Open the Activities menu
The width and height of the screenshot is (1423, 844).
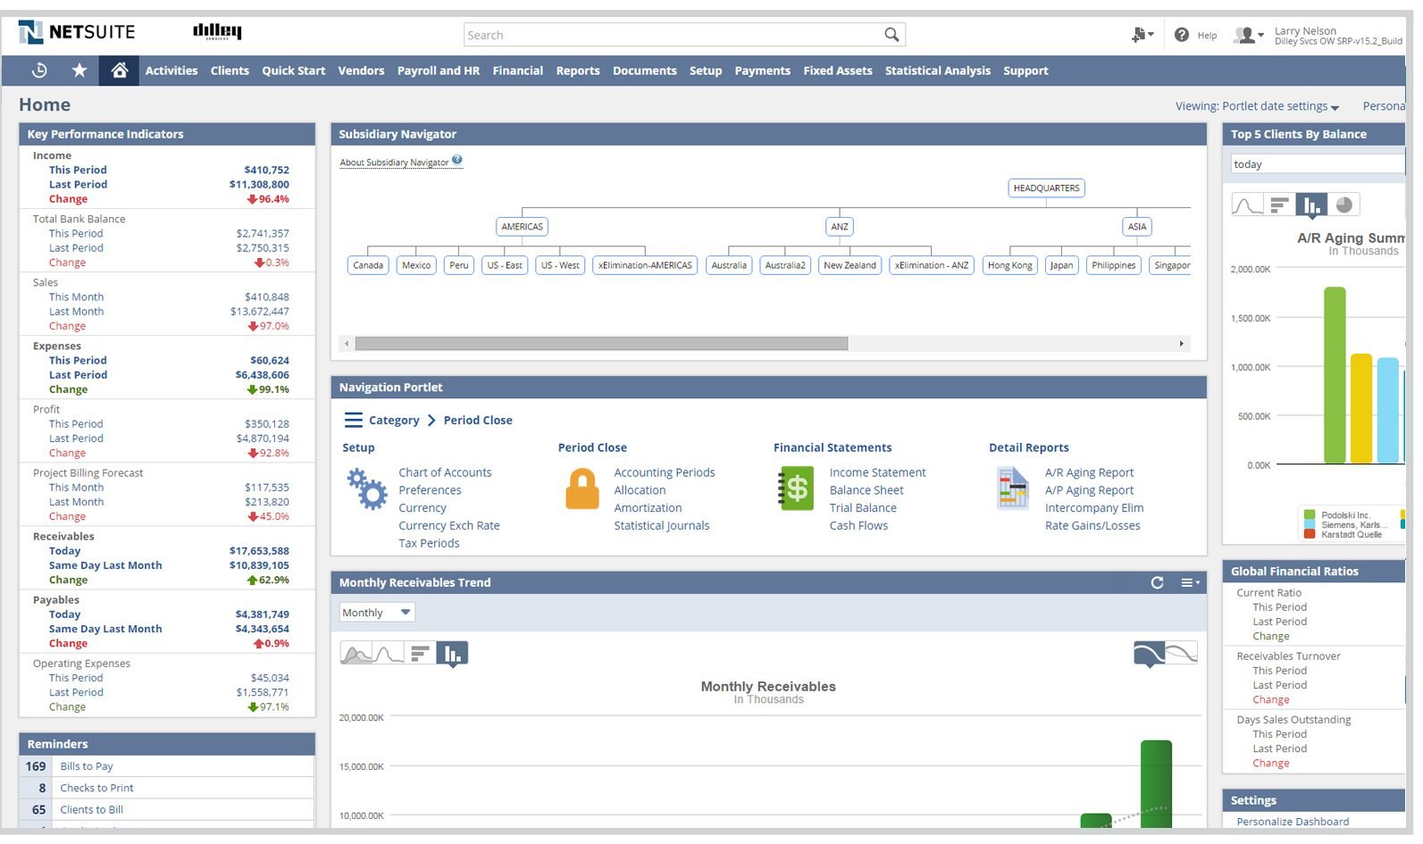172,71
